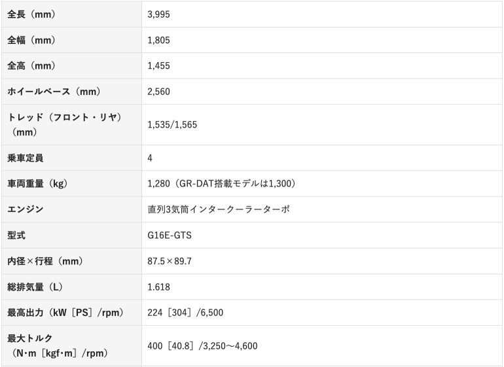Select the 224［304］/6,500 output value
This screenshot has width=504, height=367.
[x=185, y=313]
